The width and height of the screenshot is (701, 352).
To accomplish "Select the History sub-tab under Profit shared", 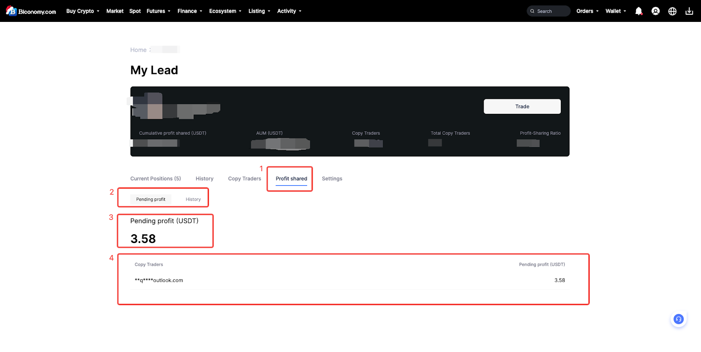I will pos(193,199).
